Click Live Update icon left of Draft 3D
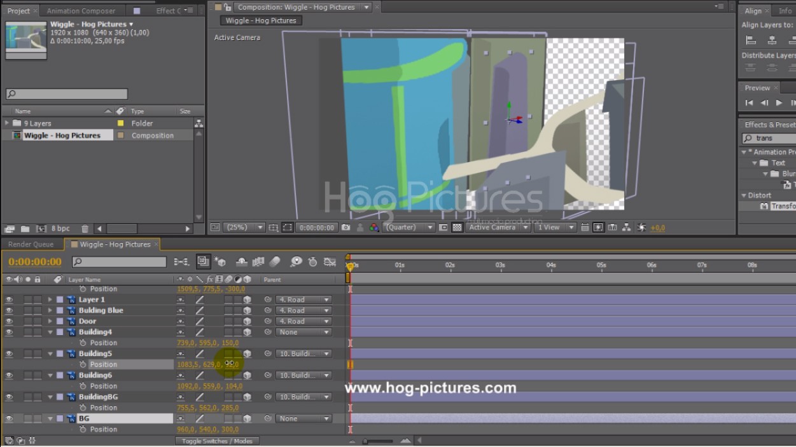The image size is (796, 447). click(x=204, y=261)
